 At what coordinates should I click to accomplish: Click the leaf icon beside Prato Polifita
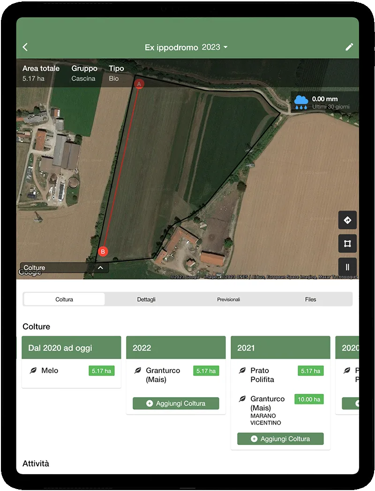coord(242,370)
